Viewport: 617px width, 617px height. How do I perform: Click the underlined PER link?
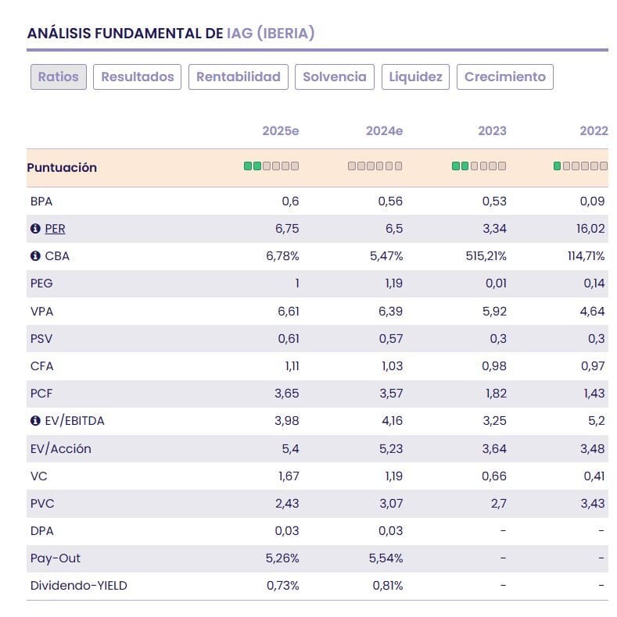[x=55, y=229]
